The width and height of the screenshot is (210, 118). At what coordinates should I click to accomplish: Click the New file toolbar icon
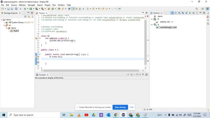[x=3, y=9]
